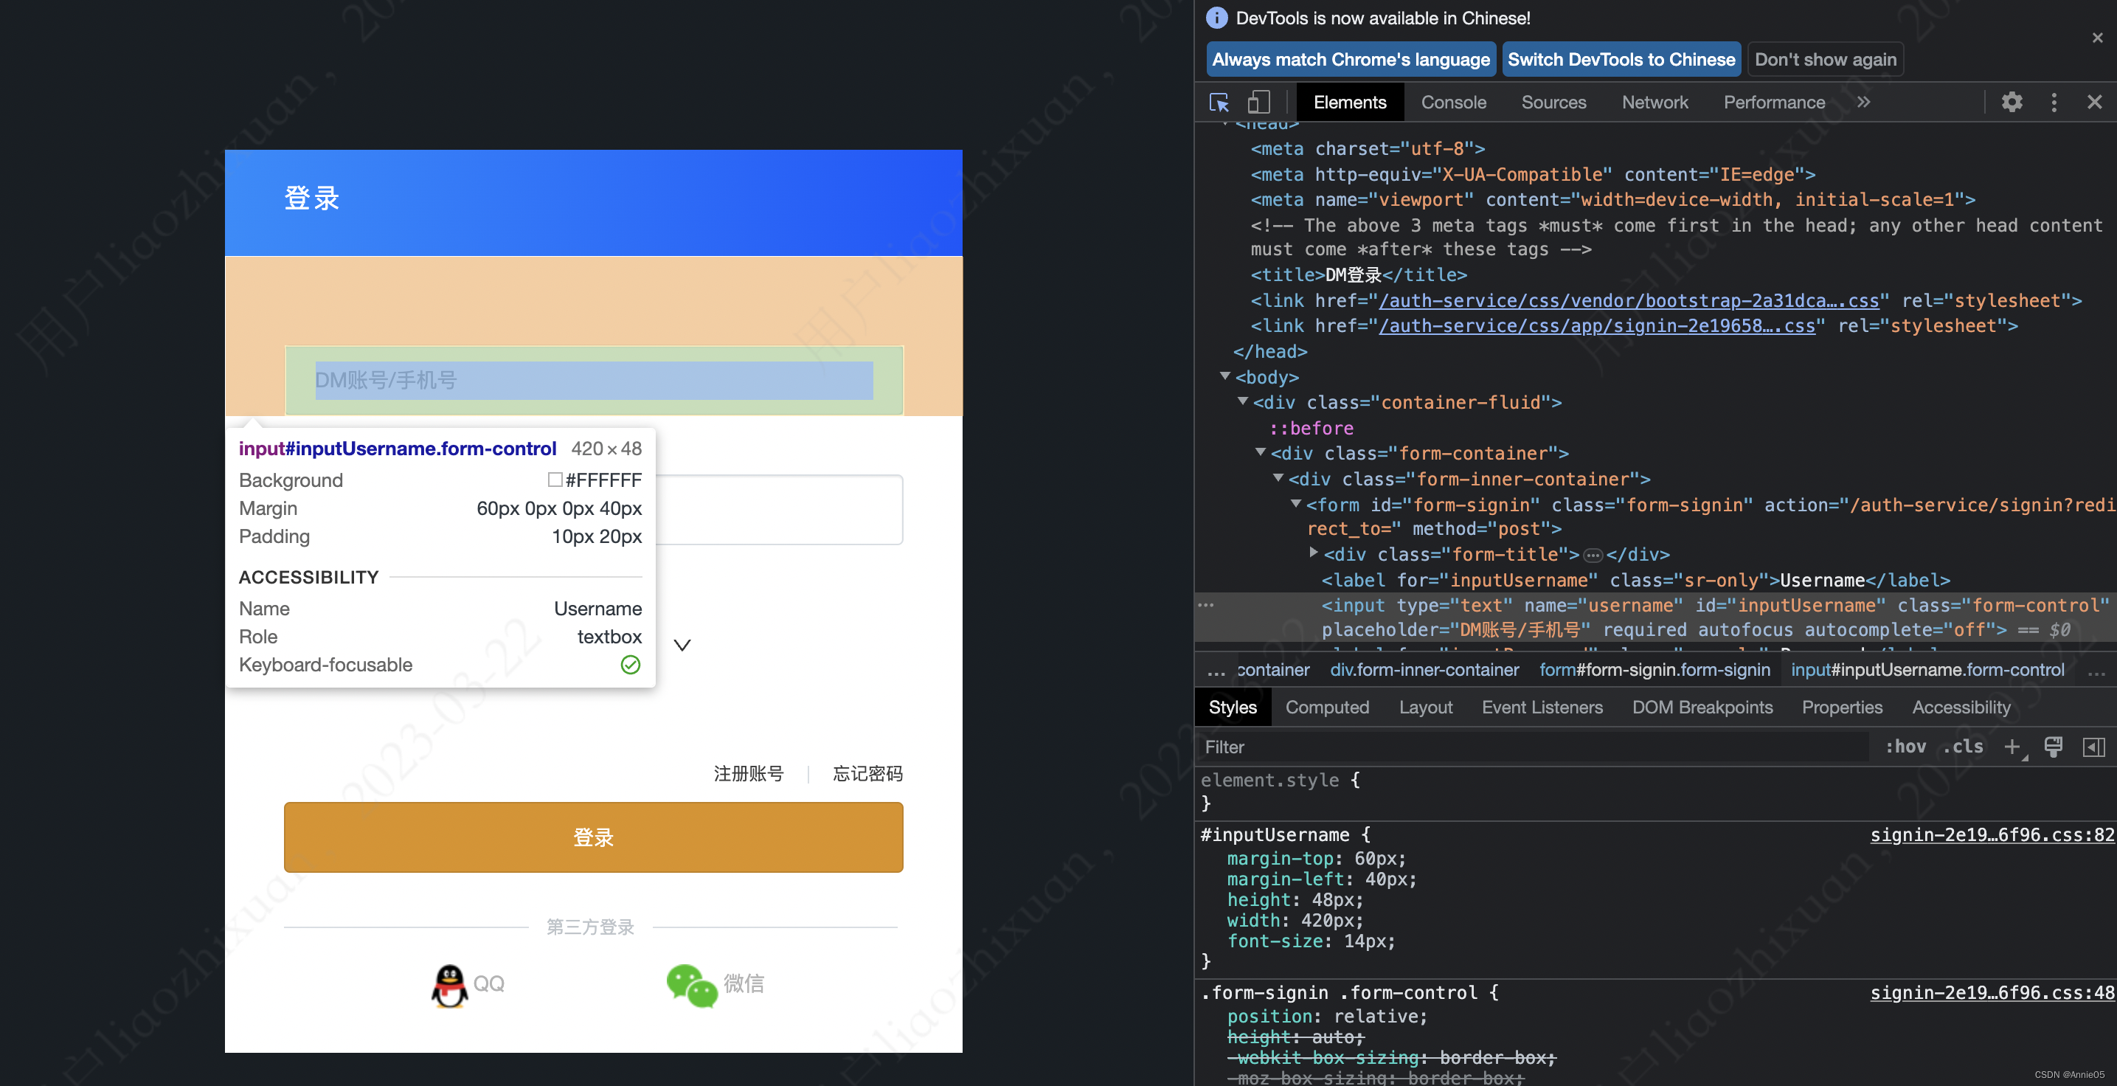The width and height of the screenshot is (2117, 1086).
Task: Expand the Accessibility inspector section
Action: click(1961, 708)
